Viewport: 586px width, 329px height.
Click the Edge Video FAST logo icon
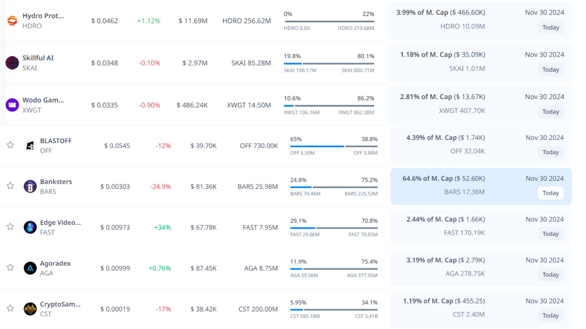click(x=30, y=227)
